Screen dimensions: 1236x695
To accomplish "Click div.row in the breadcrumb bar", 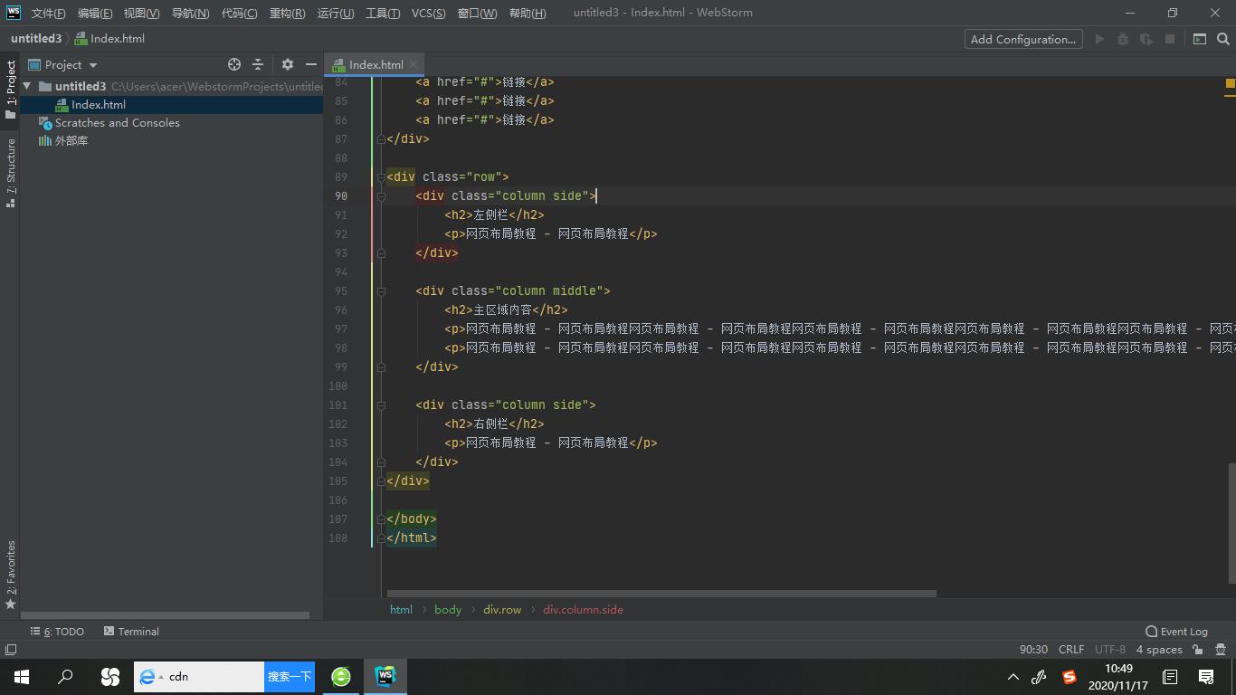I will pyautogui.click(x=502, y=609).
